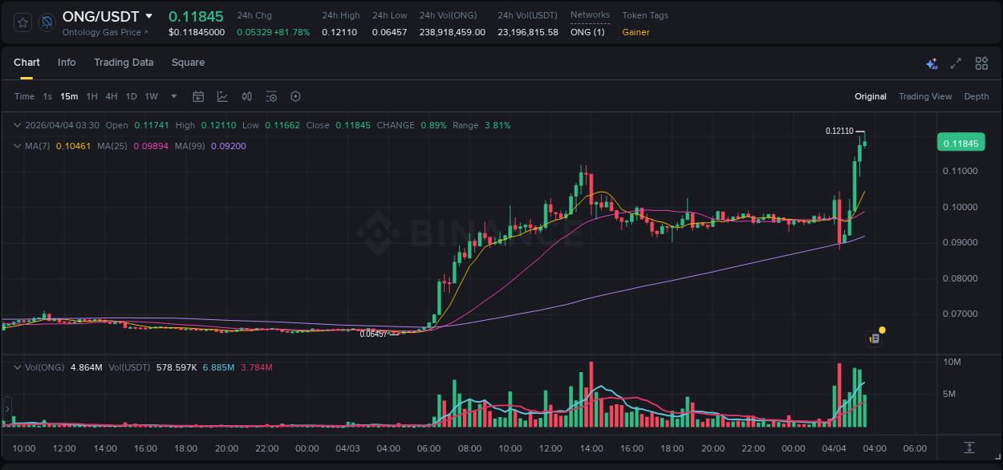Click the candlestick display options icon
Viewport: 1003px width, 470px height.
(247, 96)
